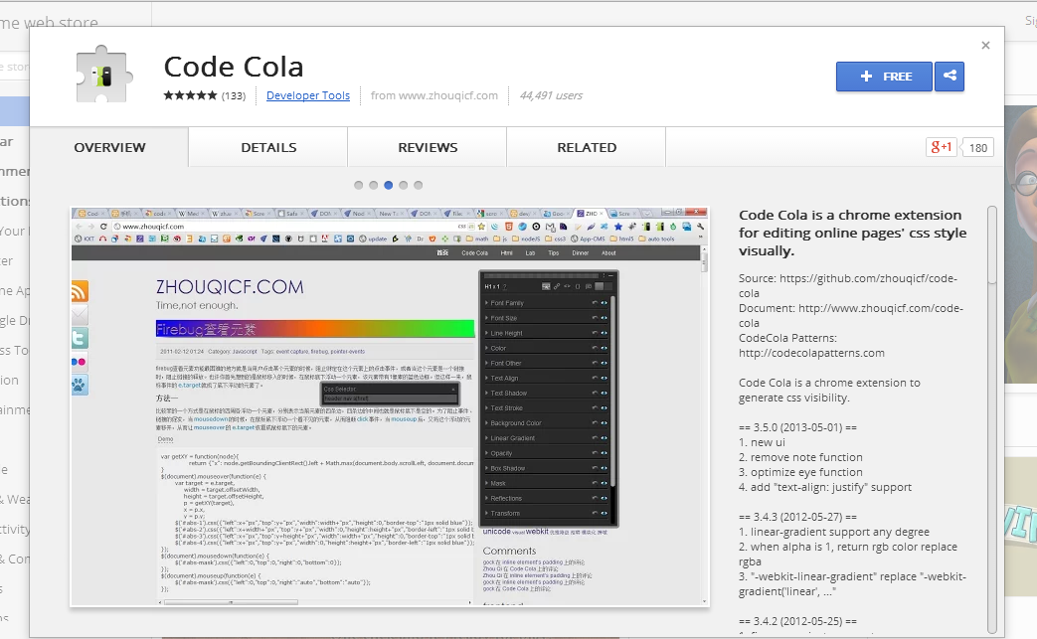The image size is (1037, 639).
Task: Open the Developer Tools category link
Action: (308, 95)
